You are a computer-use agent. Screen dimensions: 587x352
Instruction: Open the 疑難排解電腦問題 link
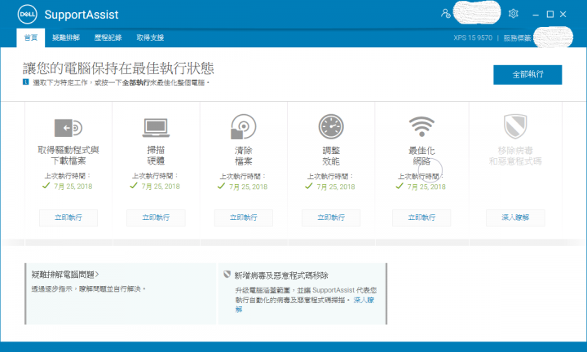(65, 275)
